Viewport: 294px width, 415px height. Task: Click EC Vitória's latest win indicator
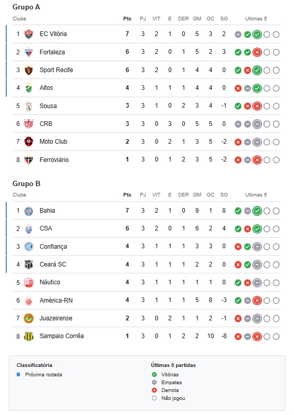click(x=257, y=34)
